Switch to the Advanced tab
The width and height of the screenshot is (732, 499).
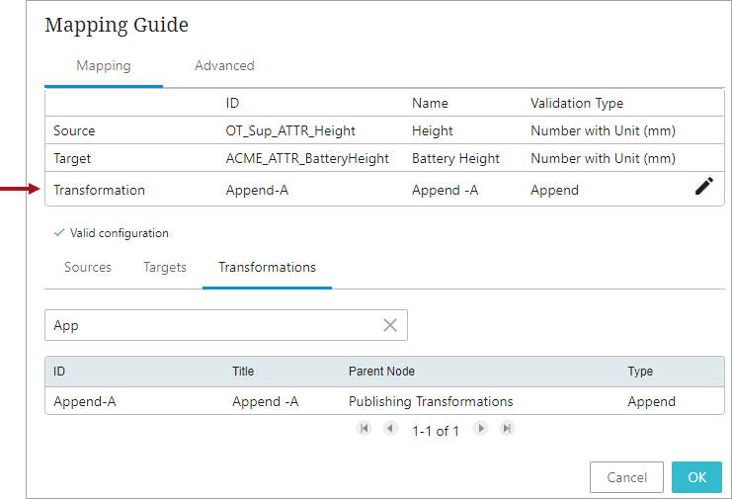[x=224, y=66]
